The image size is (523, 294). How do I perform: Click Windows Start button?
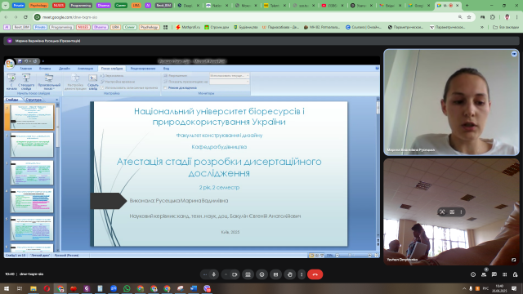click(7, 288)
